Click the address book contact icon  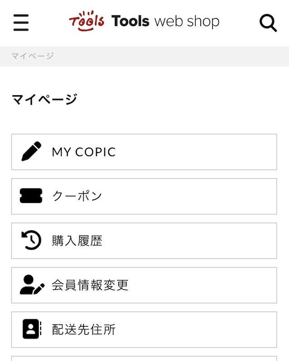click(x=32, y=329)
